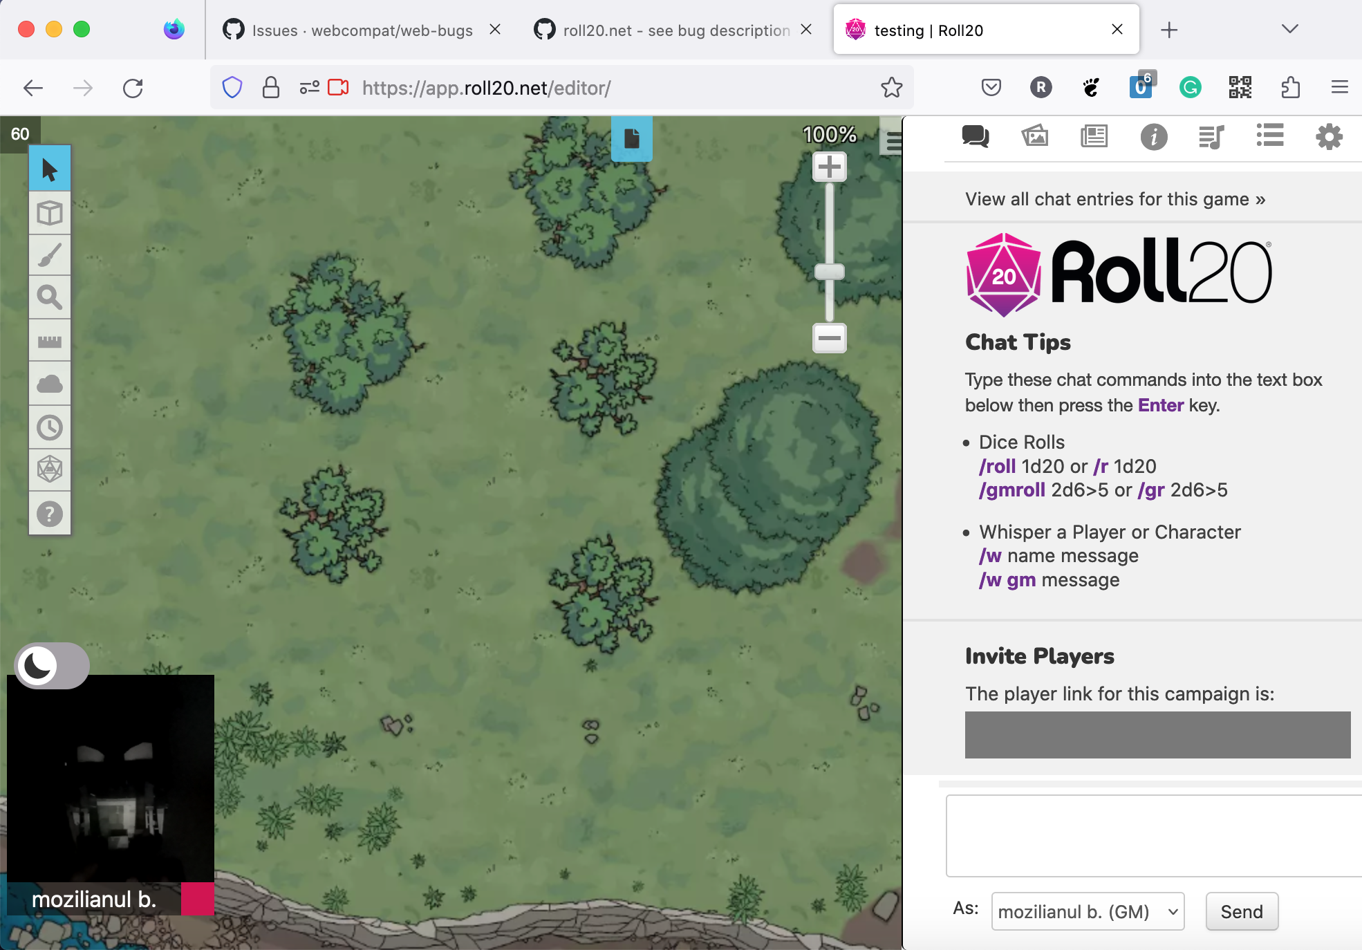
Task: Select the ruler measurement tool
Action: [x=49, y=340]
